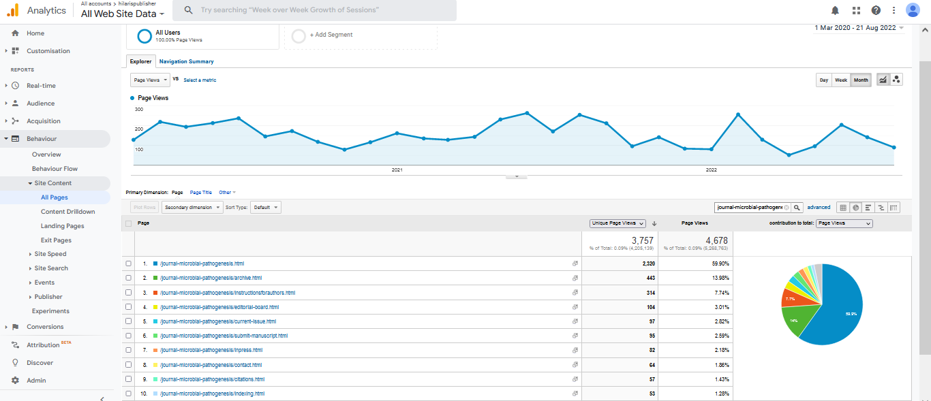Open the Google apps grid icon

click(x=856, y=10)
